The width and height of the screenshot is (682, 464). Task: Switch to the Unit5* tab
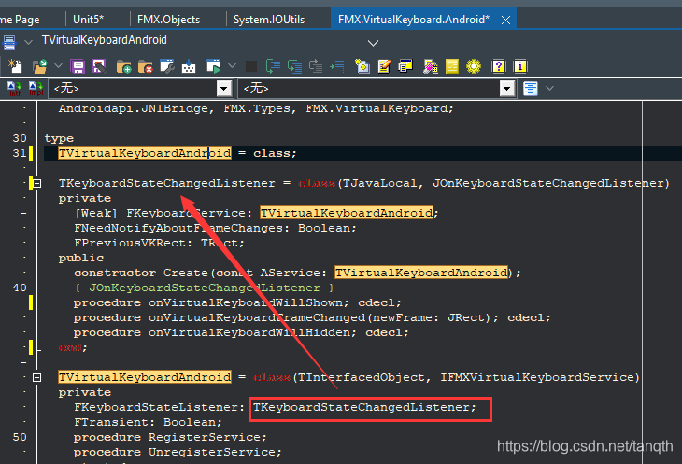[89, 19]
